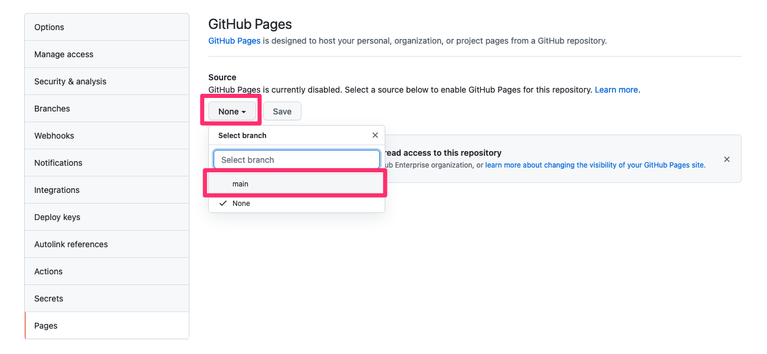The width and height of the screenshot is (767, 354).
Task: Open Notifications settings
Action: [58, 163]
